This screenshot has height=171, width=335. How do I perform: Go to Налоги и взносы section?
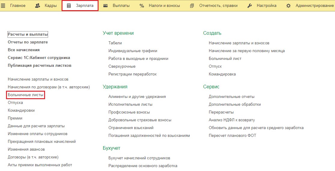click(x=164, y=6)
